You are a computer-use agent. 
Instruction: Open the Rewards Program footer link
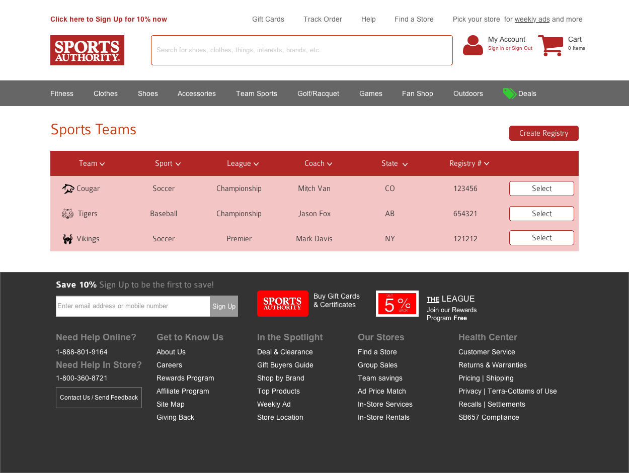click(185, 378)
